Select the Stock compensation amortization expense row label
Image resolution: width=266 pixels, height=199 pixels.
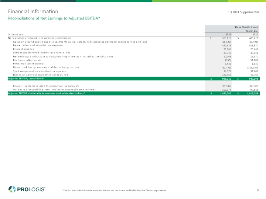pyautogui.click(x=40, y=71)
